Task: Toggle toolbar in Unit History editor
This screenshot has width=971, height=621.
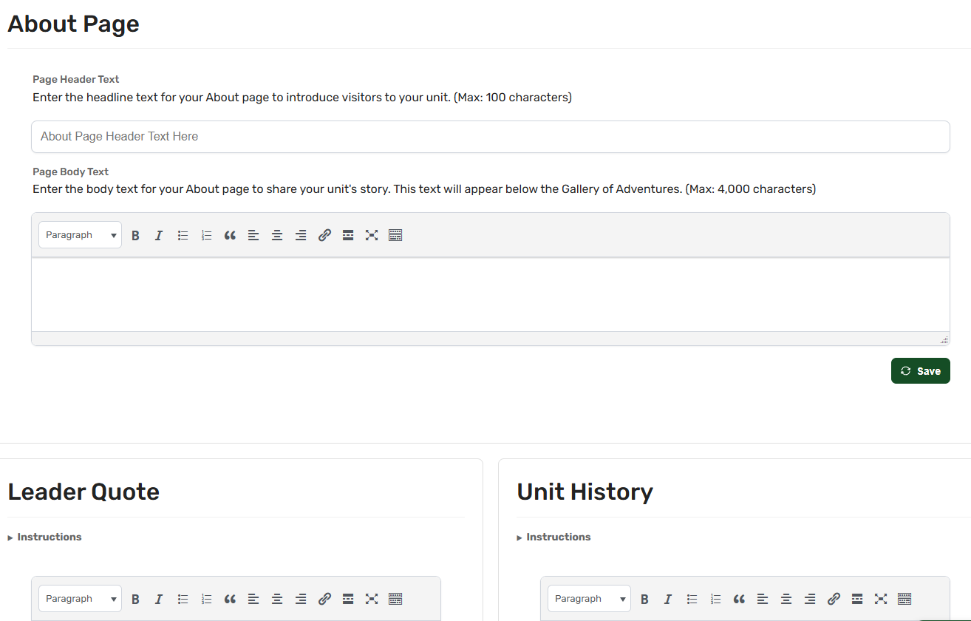Action: 904,599
